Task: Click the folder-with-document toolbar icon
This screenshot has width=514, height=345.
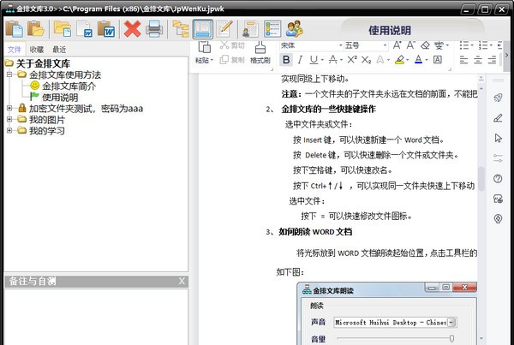Action: click(x=63, y=29)
